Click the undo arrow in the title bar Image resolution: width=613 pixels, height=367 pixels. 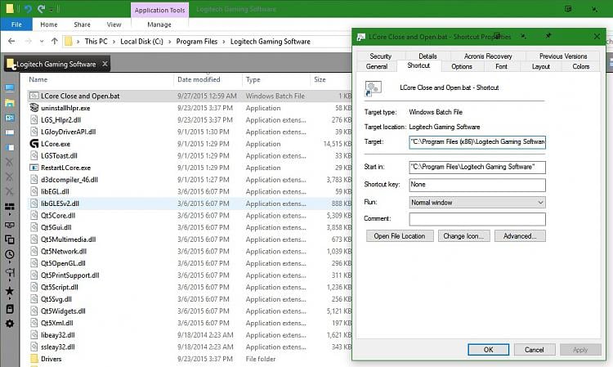tap(28, 9)
